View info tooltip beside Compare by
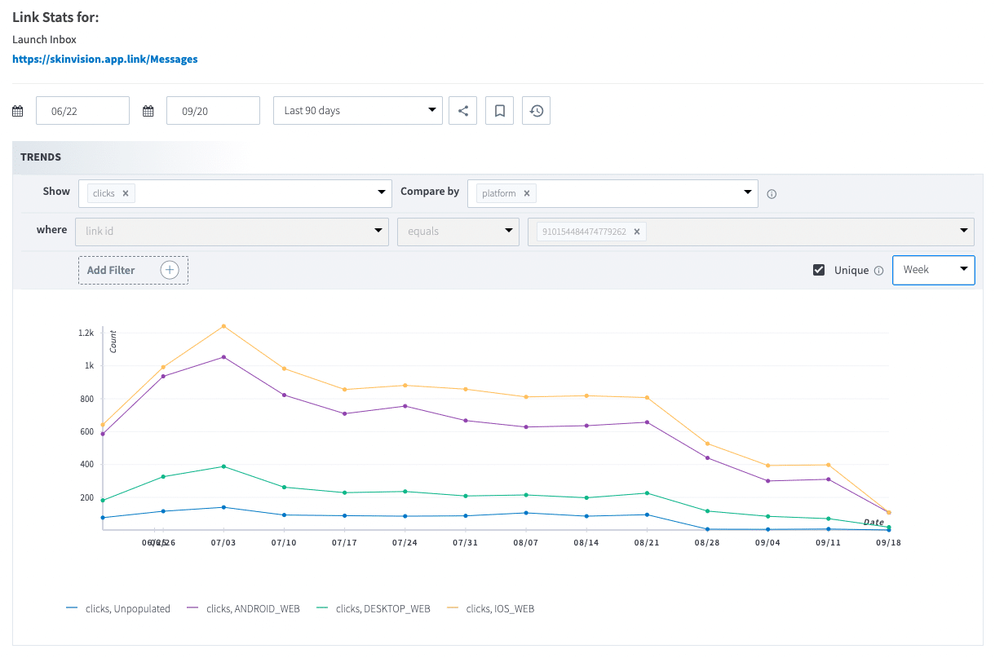 click(771, 194)
